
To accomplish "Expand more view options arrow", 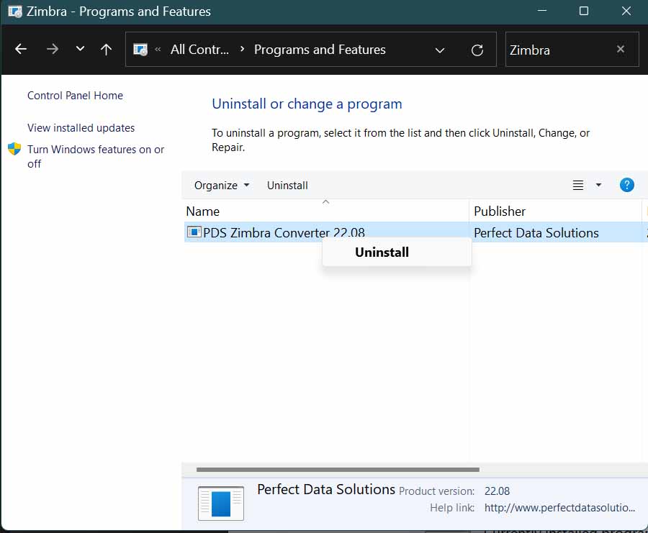I will tap(598, 185).
